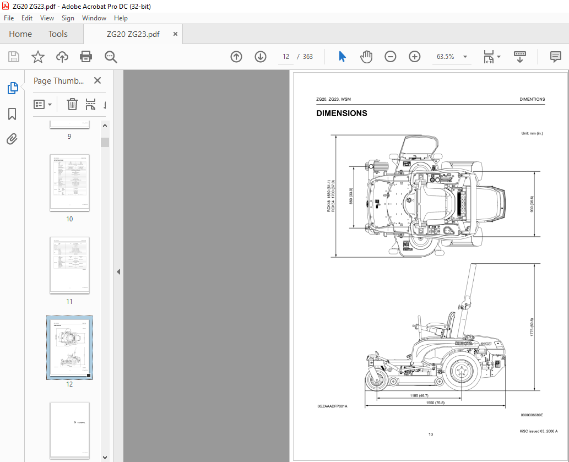Click the "Page Thumb..." panel title
Screen dimensions: 569x462
[59, 80]
